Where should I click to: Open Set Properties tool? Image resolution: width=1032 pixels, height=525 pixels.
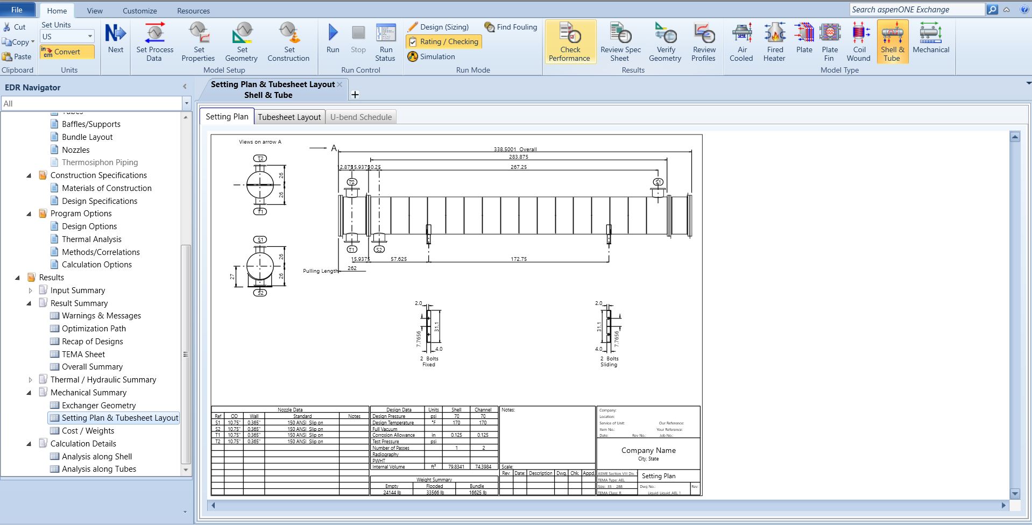point(198,42)
